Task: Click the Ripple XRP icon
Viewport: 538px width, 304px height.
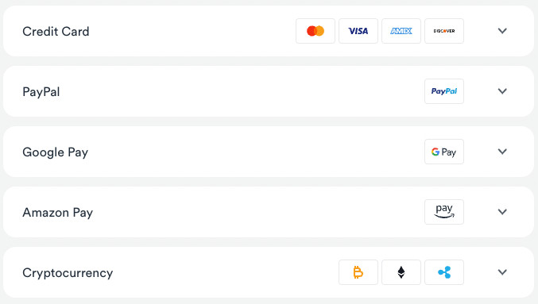Action: pos(444,272)
